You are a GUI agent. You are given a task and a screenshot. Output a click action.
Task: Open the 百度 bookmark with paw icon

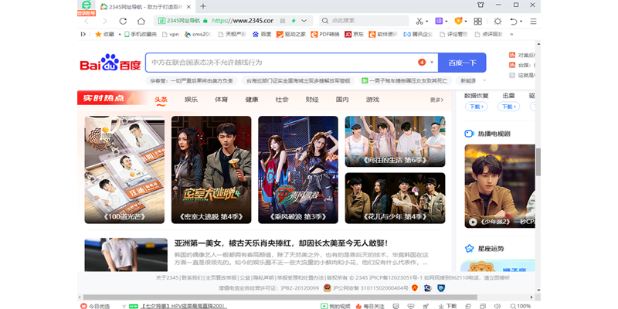[x=262, y=34]
